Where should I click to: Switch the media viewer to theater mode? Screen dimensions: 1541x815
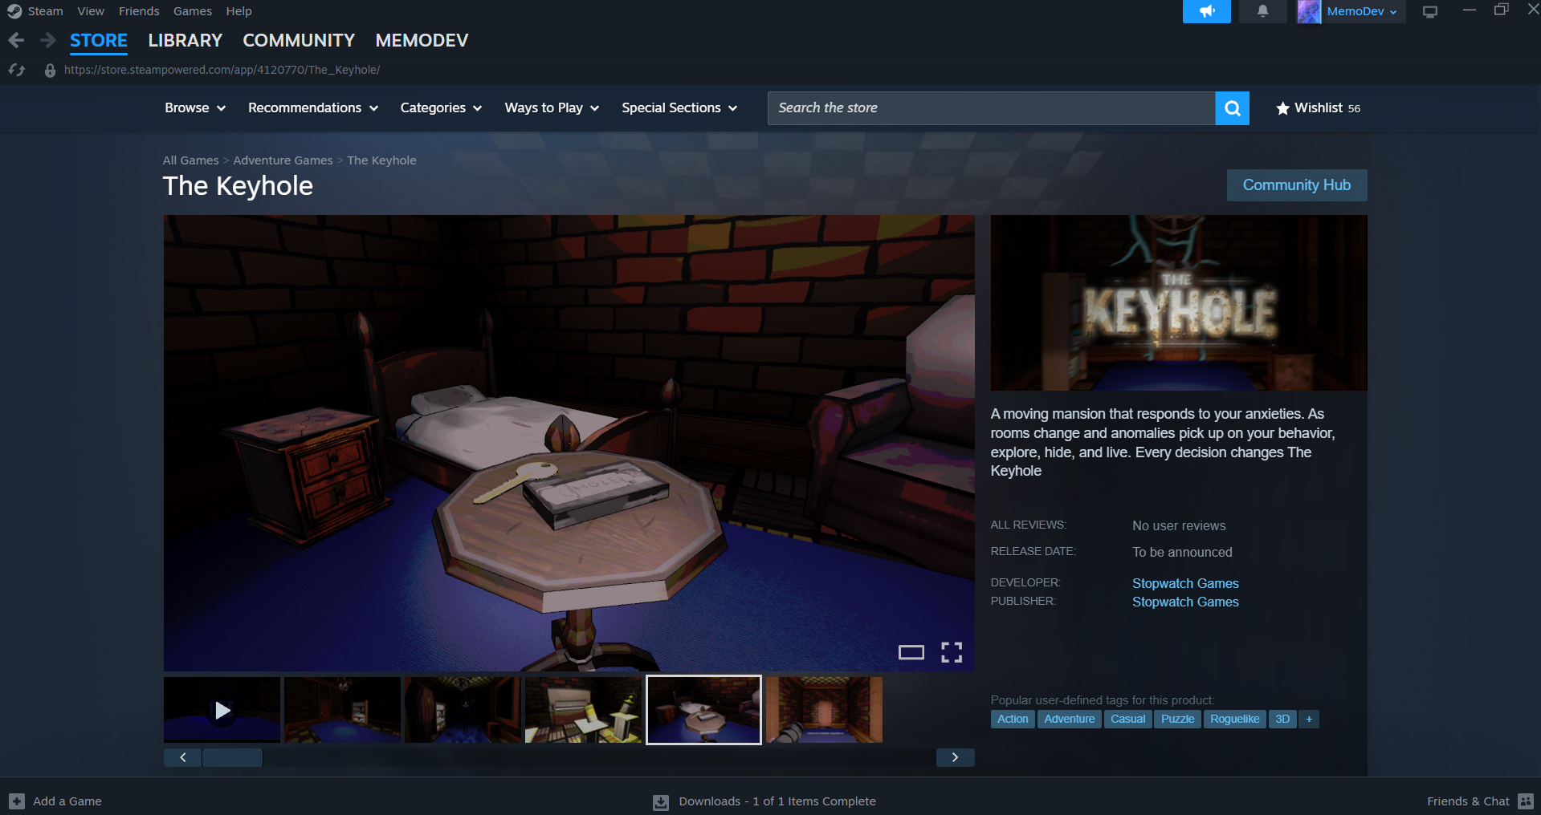coord(911,652)
